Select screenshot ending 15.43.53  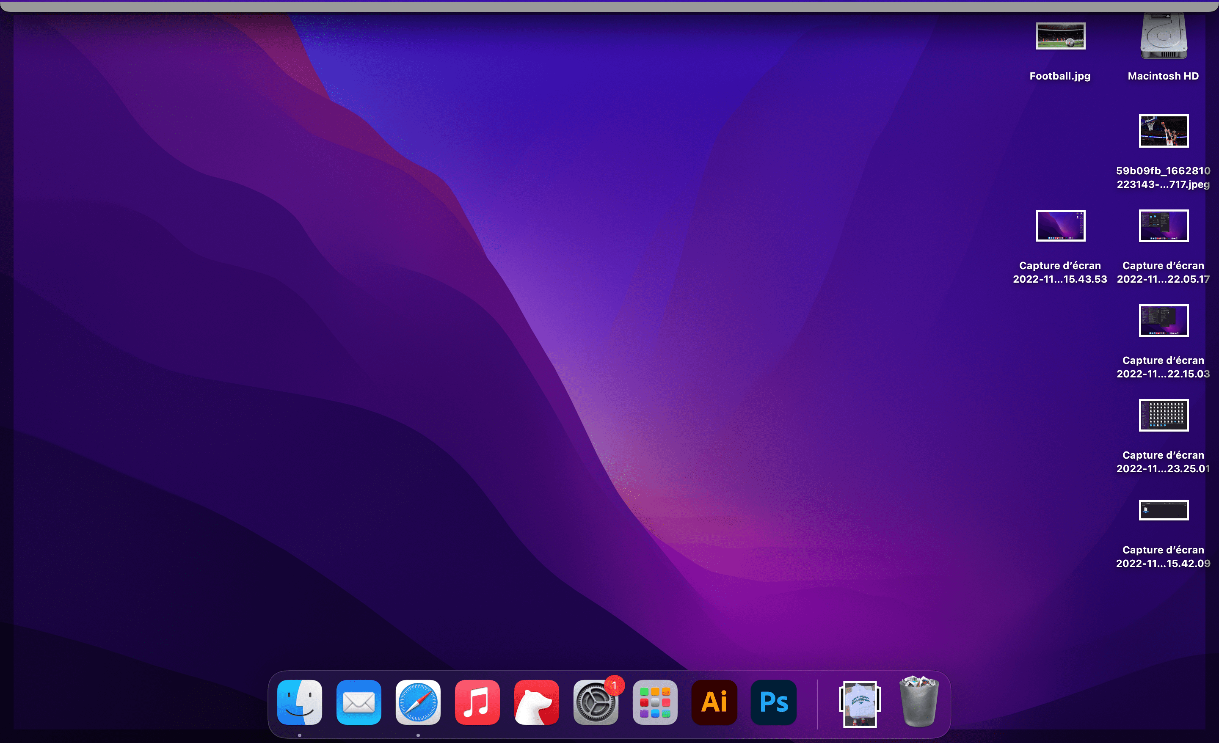point(1060,226)
